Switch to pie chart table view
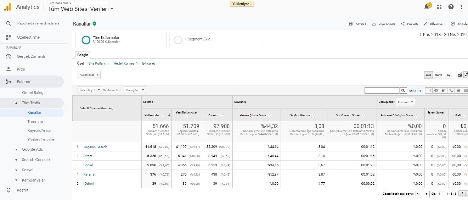The width and height of the screenshot is (468, 200). pos(436,90)
